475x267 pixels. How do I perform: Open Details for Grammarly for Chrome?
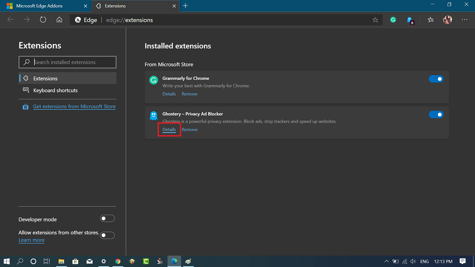169,94
